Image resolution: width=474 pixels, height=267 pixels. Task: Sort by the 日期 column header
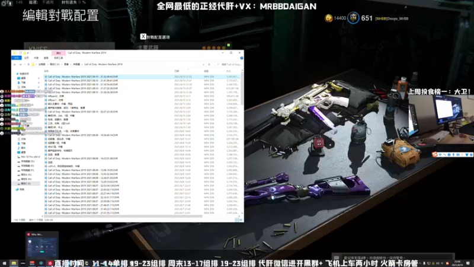click(x=177, y=71)
